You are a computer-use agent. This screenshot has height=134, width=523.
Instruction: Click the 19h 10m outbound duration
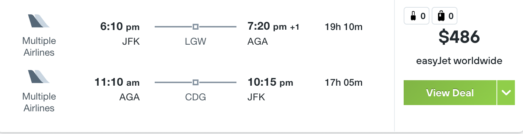click(344, 27)
